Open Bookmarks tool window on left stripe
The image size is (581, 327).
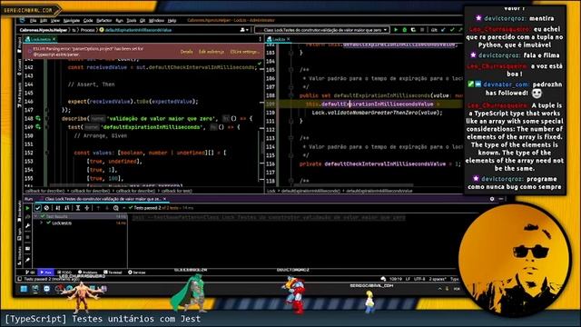[19, 212]
